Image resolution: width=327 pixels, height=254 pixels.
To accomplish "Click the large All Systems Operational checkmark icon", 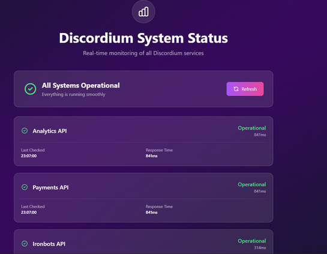I will (x=30, y=89).
